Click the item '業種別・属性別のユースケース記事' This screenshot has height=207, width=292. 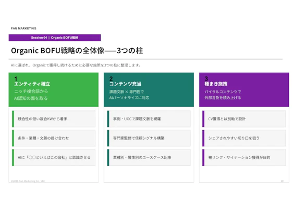pos(149,157)
